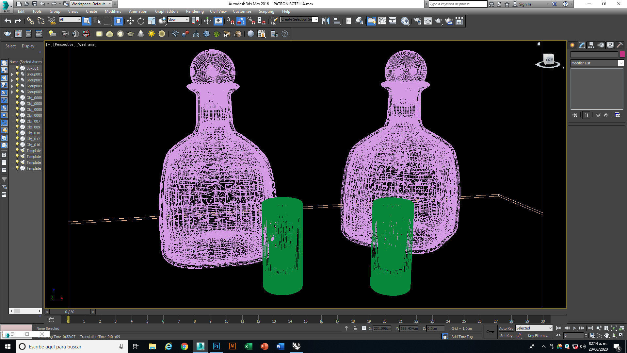Open the Curve Editor icon
The width and height of the screenshot is (627, 353).
(382, 21)
